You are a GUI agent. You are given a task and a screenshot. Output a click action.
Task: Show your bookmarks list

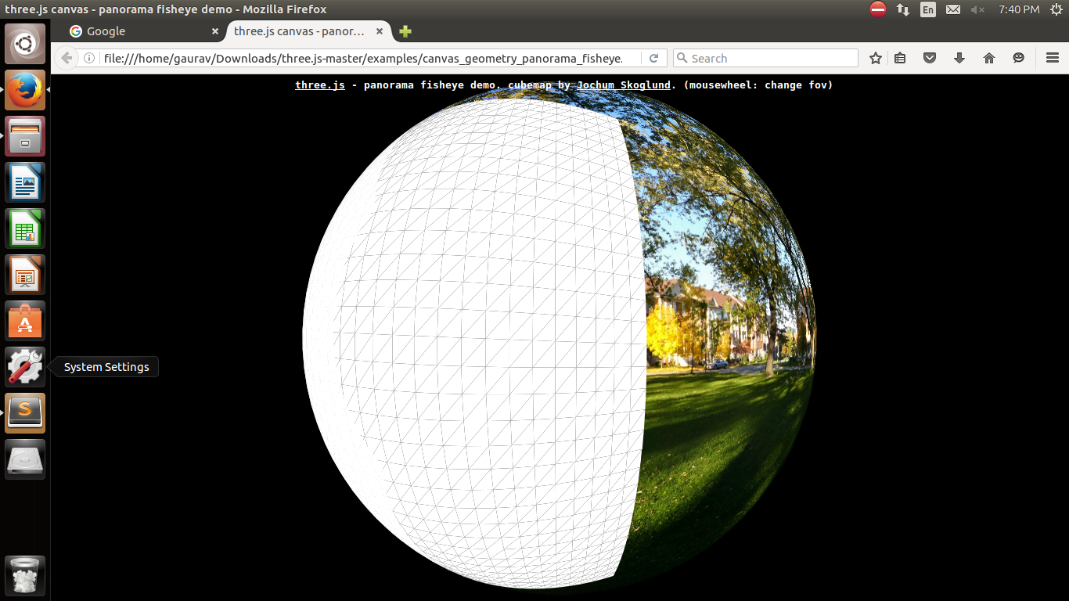[x=901, y=58]
